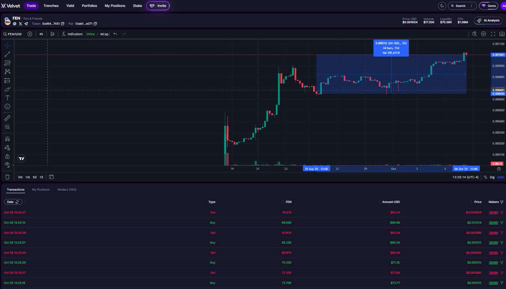Open the Makers filter funnel icon

(502, 202)
